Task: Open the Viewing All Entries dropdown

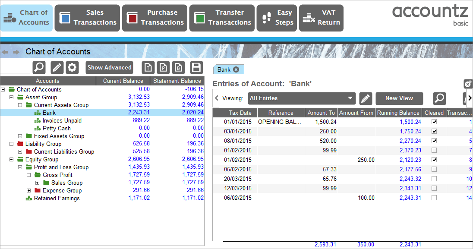Action: (x=302, y=98)
